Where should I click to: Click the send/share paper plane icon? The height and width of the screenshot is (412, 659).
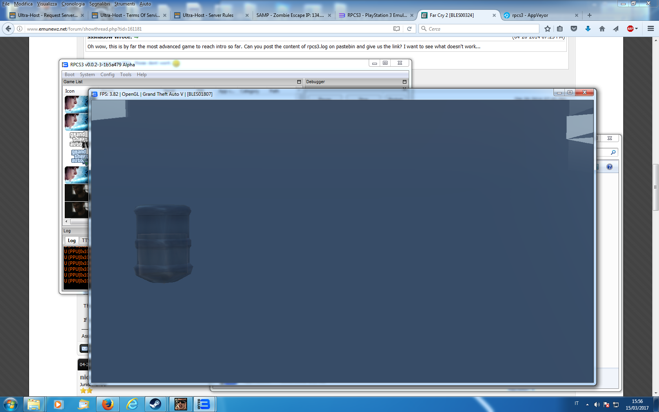616,29
